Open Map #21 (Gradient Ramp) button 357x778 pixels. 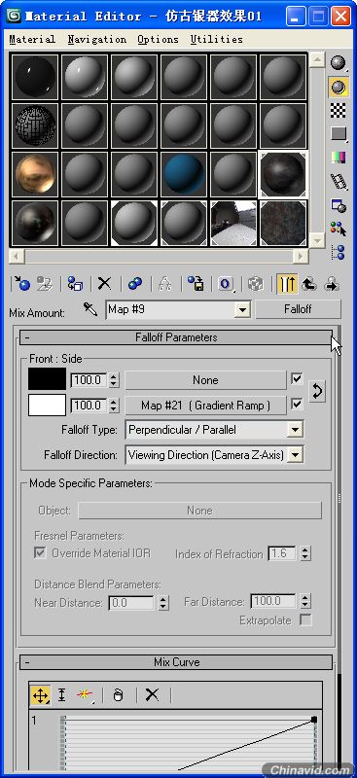pos(205,406)
